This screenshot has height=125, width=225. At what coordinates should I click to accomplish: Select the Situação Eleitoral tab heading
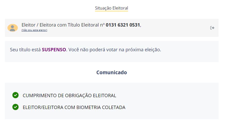111,8
